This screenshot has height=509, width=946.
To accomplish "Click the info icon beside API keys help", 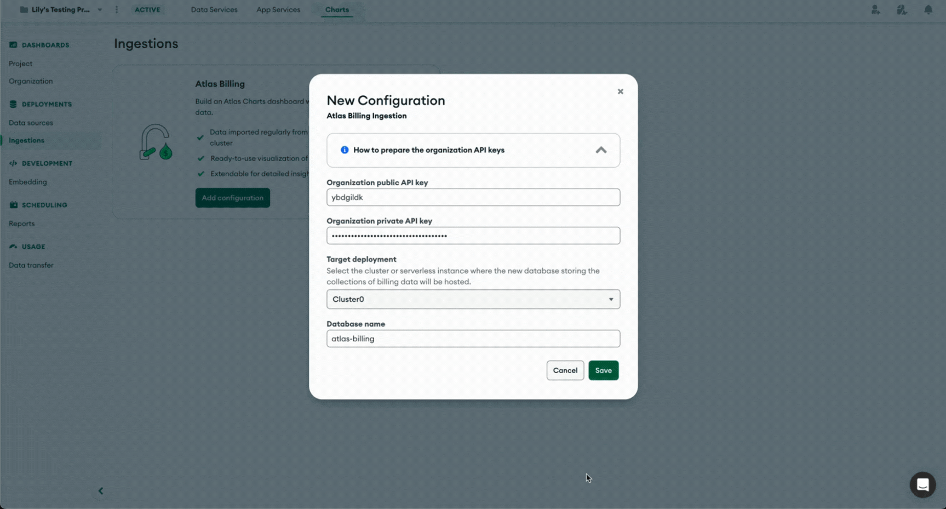I will pos(345,150).
